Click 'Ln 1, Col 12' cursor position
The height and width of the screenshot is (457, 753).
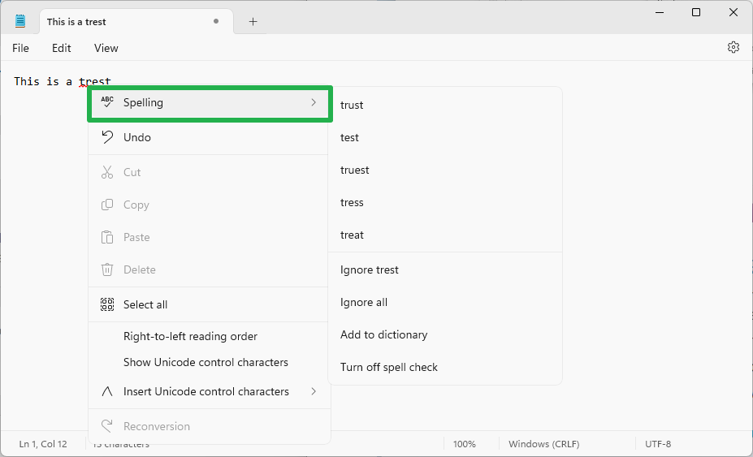pos(43,444)
